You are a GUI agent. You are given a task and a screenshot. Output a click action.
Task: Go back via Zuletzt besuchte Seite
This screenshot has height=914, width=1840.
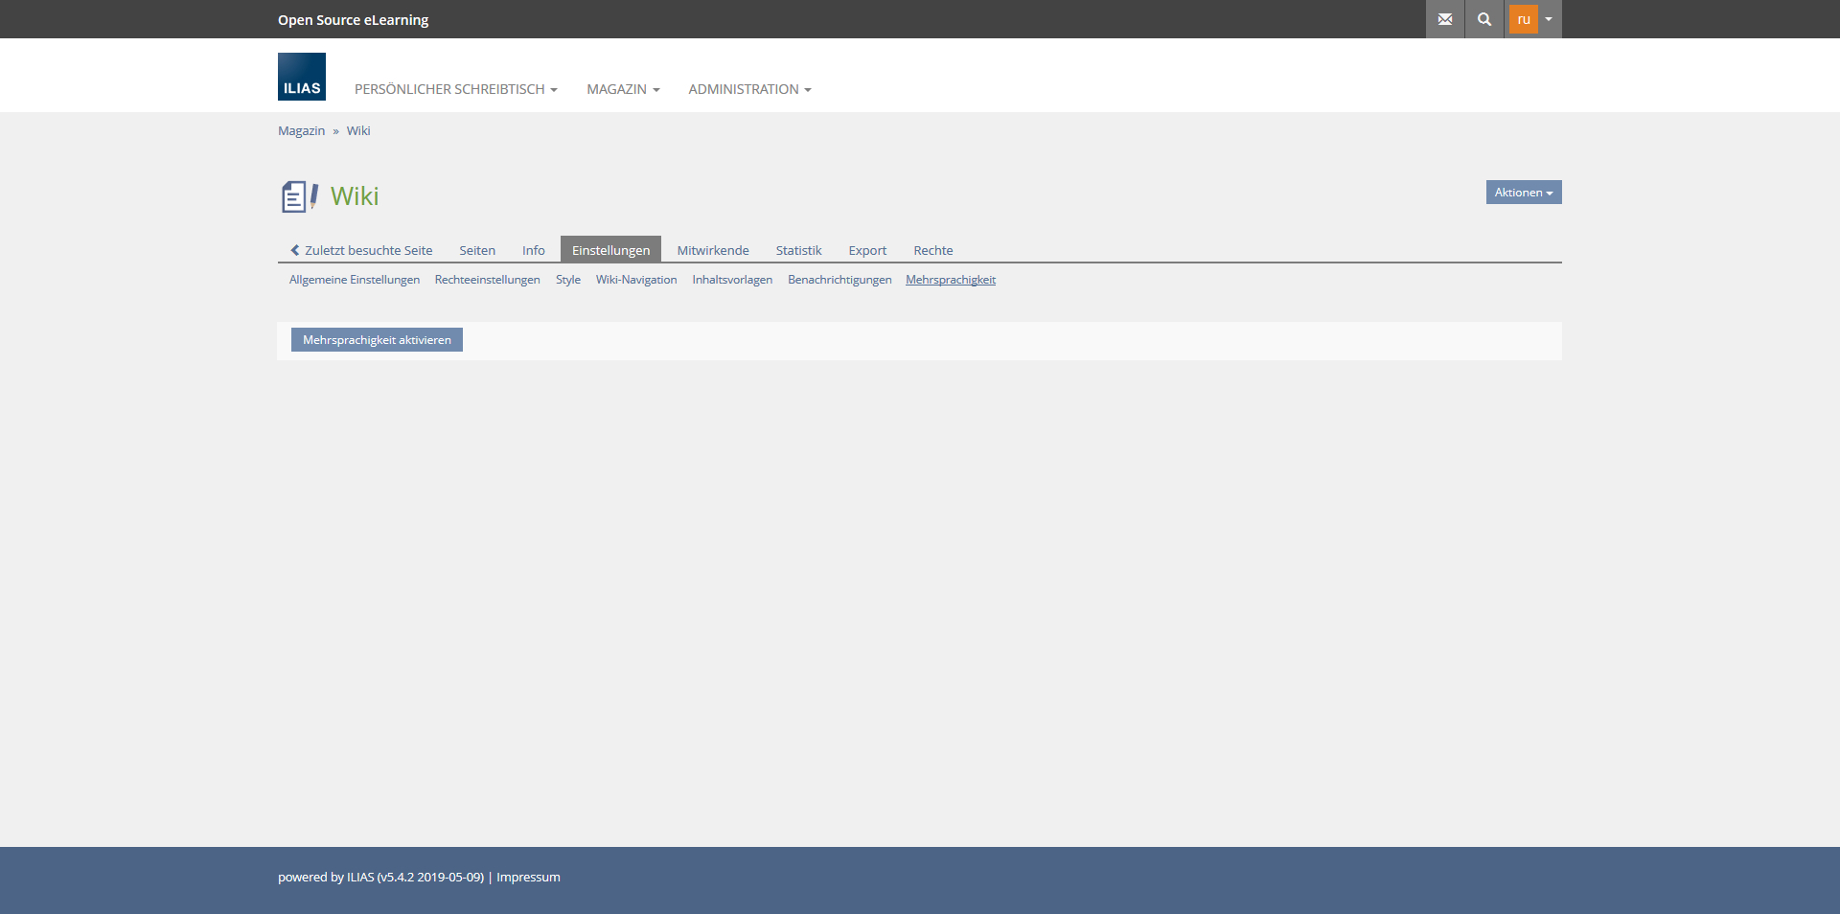(361, 250)
